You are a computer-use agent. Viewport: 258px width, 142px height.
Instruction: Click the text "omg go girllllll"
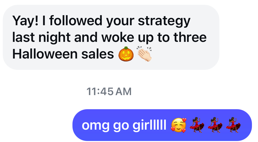(x=124, y=125)
